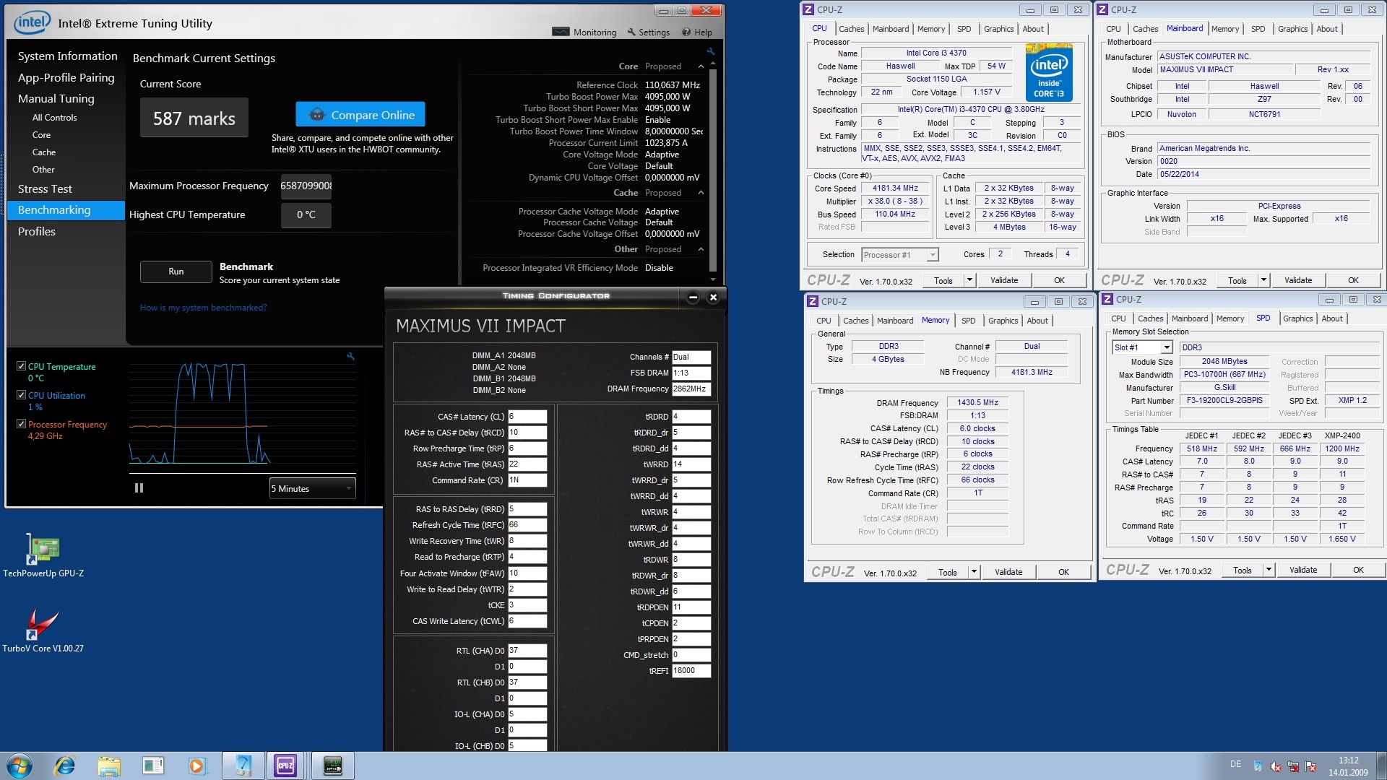Toggle the CPU Temperature monitor checkbox
Viewport: 1387px width, 780px height.
[x=21, y=366]
